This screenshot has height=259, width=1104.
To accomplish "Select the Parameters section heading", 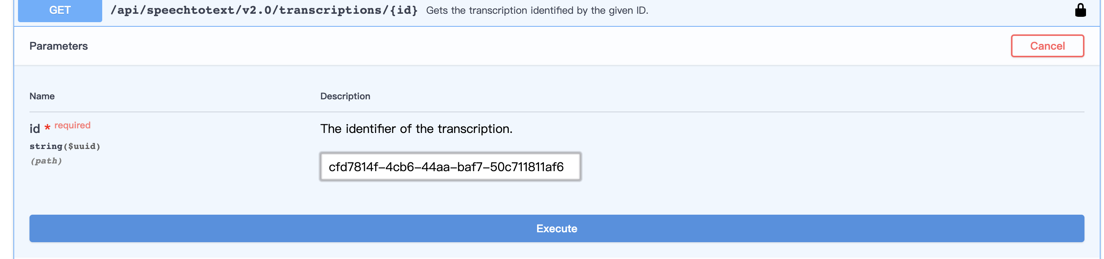I will [x=58, y=46].
